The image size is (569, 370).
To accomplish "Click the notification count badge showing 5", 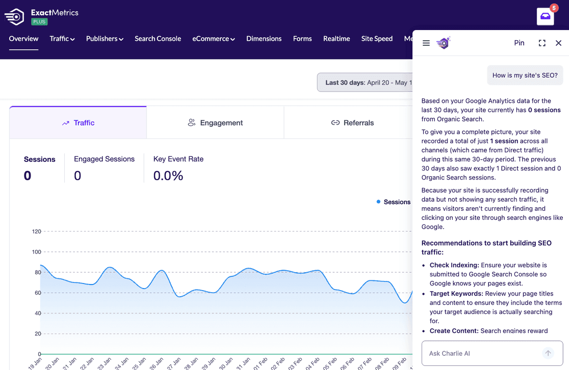I will [554, 8].
